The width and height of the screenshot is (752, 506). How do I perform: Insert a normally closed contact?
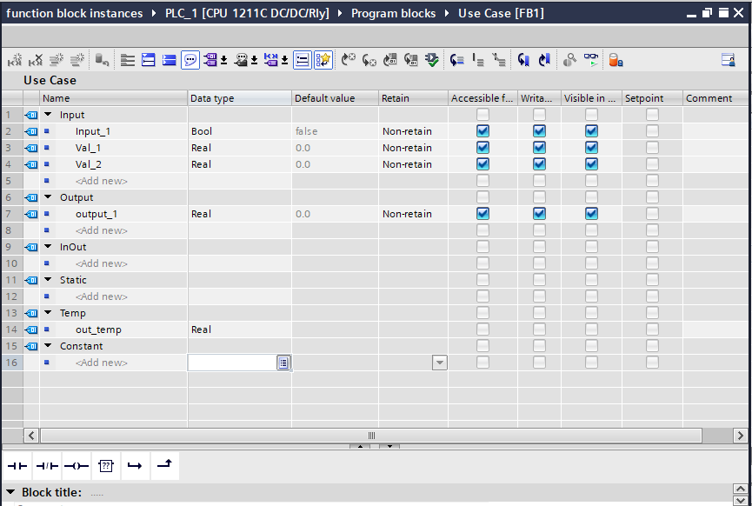point(47,466)
